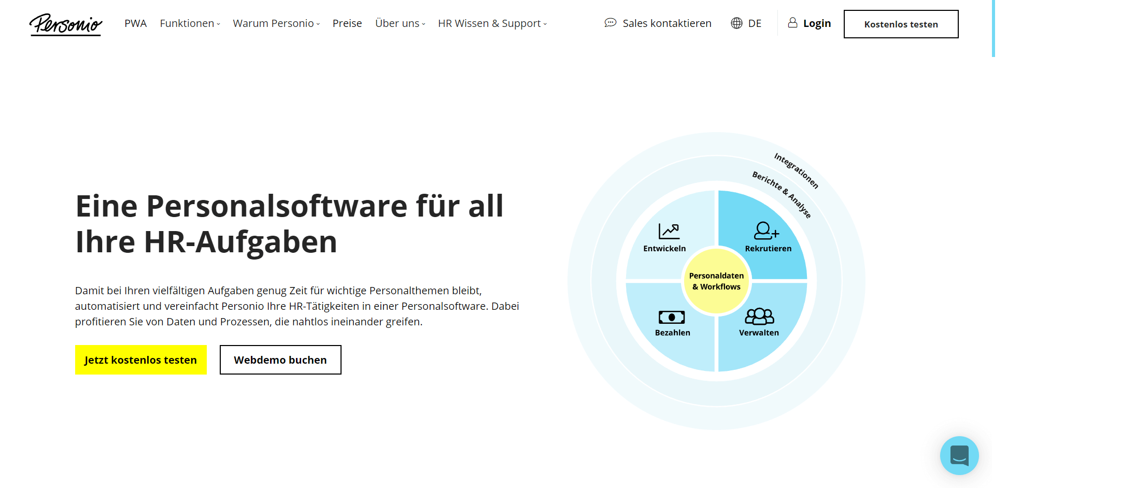This screenshot has width=1121, height=488.
Task: Click the Berichte & Analyse ring label
Action: [782, 194]
